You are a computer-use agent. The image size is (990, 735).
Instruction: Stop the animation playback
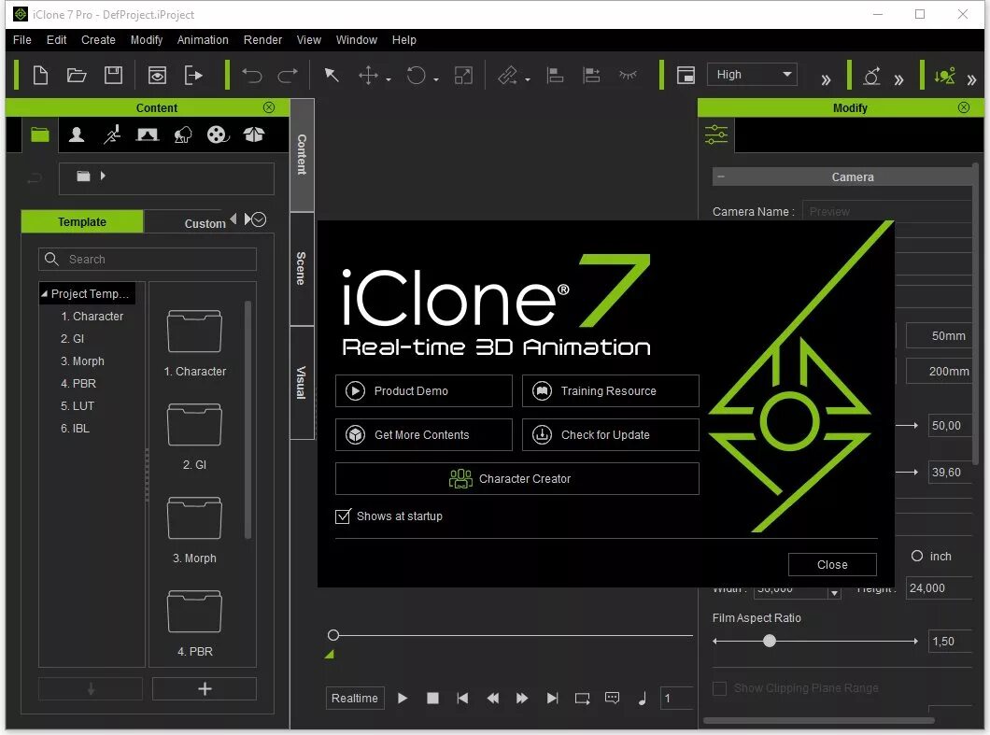click(432, 699)
